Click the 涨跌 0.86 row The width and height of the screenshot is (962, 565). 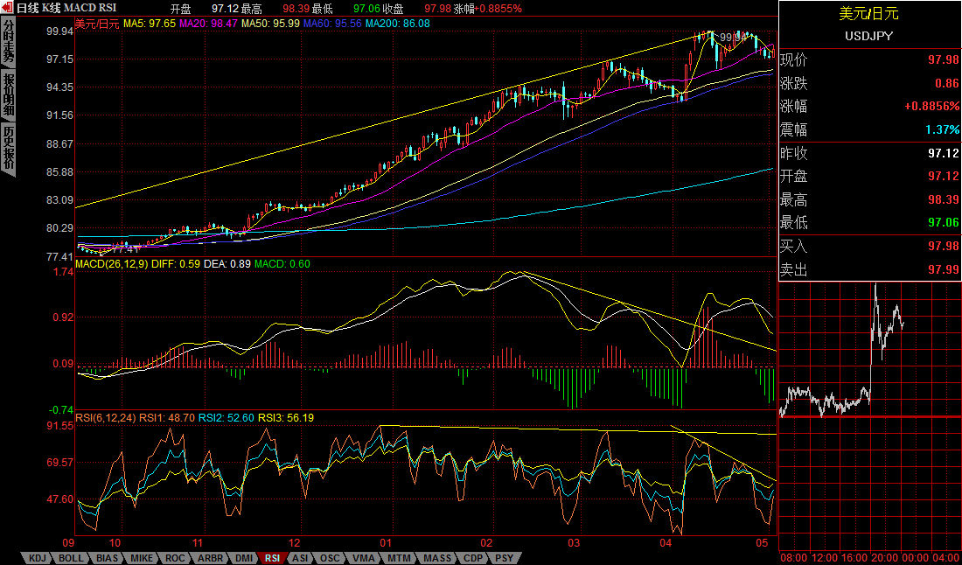(869, 83)
